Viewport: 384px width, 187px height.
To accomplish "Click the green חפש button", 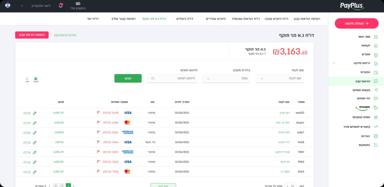I will click(x=128, y=78).
